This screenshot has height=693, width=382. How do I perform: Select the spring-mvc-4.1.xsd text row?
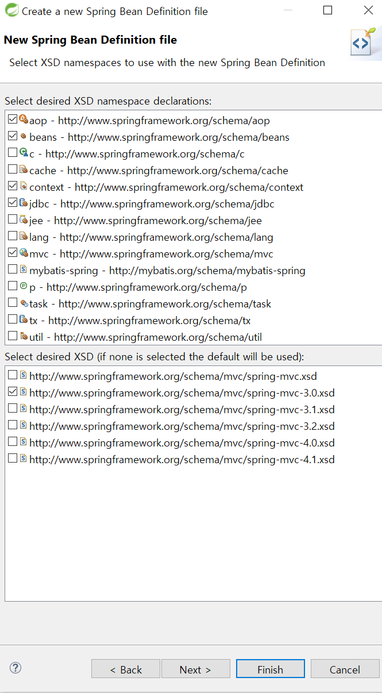click(x=182, y=460)
